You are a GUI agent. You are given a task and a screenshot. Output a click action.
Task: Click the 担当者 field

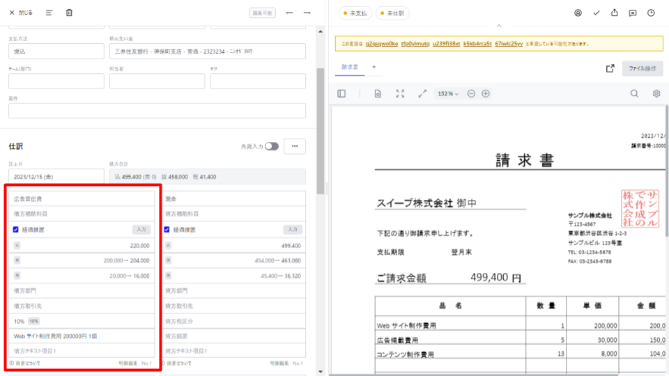(x=157, y=81)
